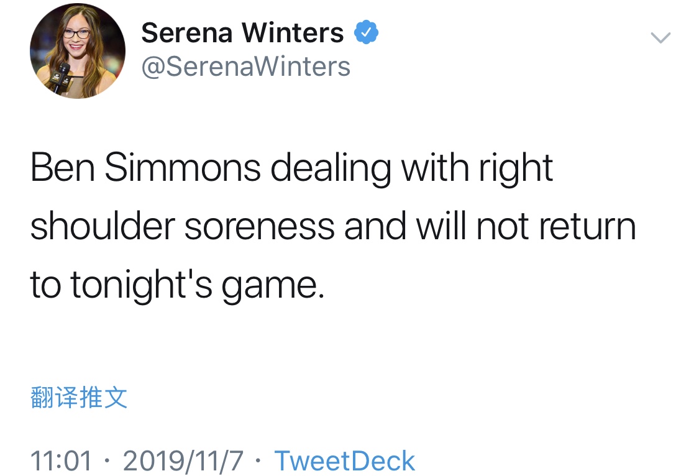Image resolution: width=699 pixels, height=476 pixels.
Task: Click the 2019/11/7 tweet date
Action: tap(183, 460)
